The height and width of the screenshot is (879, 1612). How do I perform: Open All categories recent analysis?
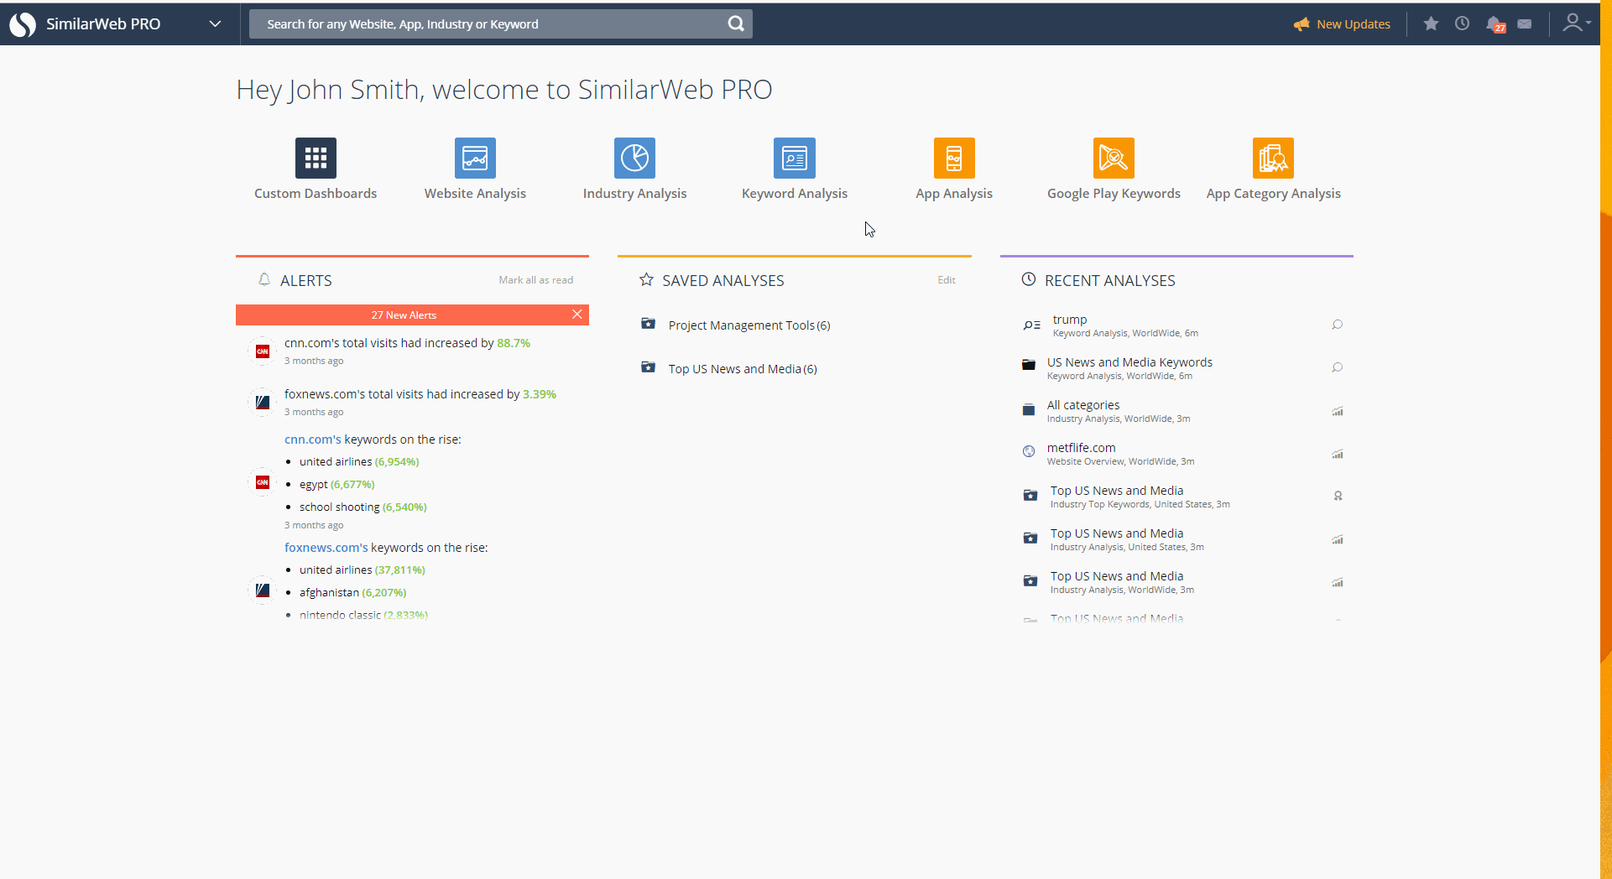click(x=1119, y=411)
